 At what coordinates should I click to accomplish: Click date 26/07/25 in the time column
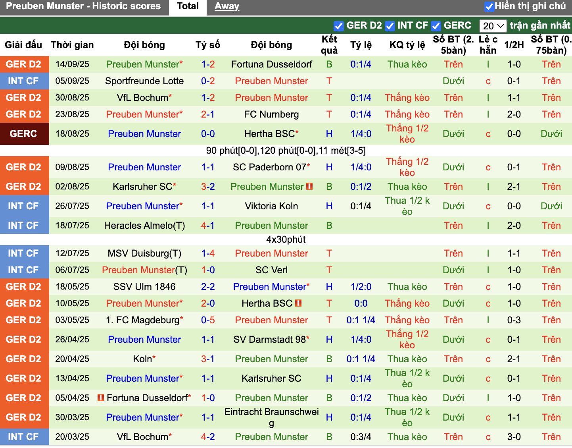click(x=72, y=206)
